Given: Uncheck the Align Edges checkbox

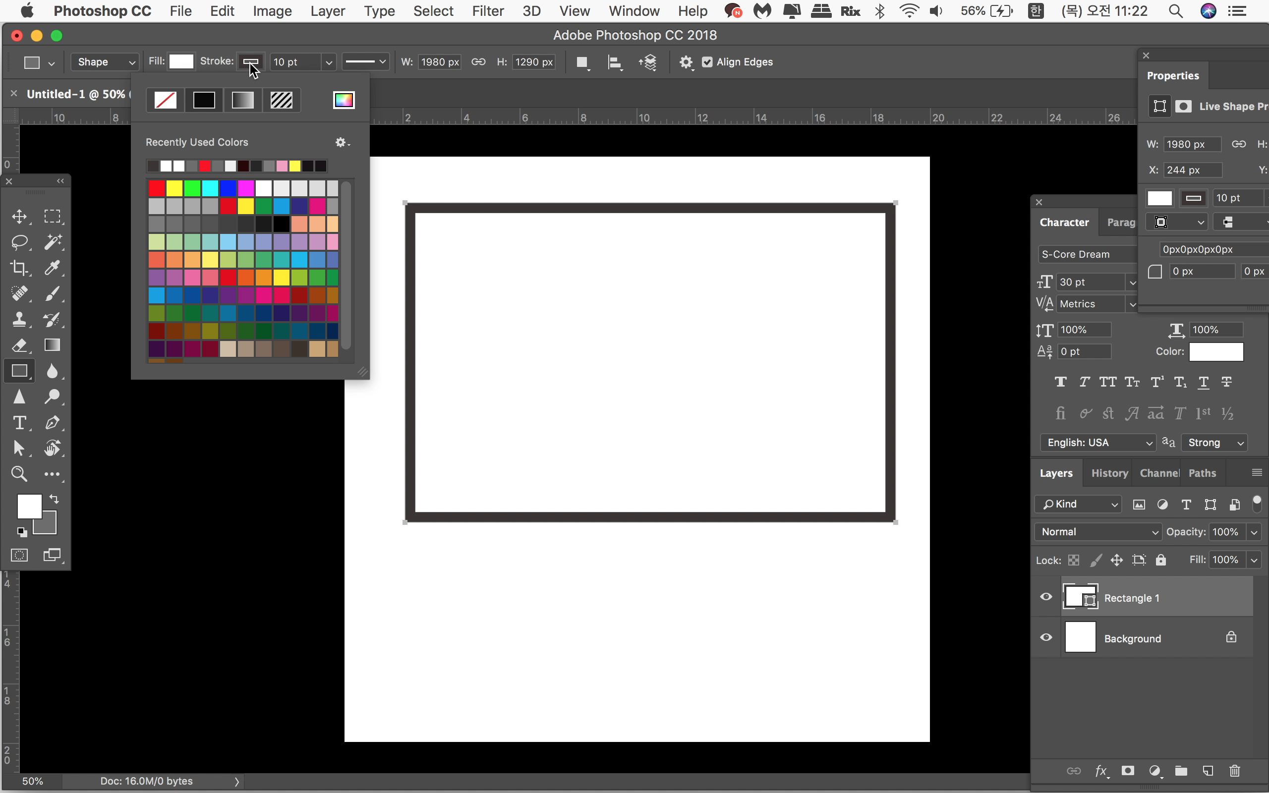Looking at the screenshot, I should point(707,62).
